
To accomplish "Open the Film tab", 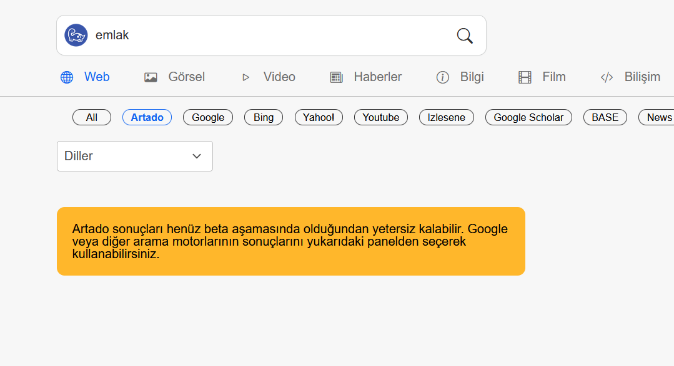I will tap(553, 77).
